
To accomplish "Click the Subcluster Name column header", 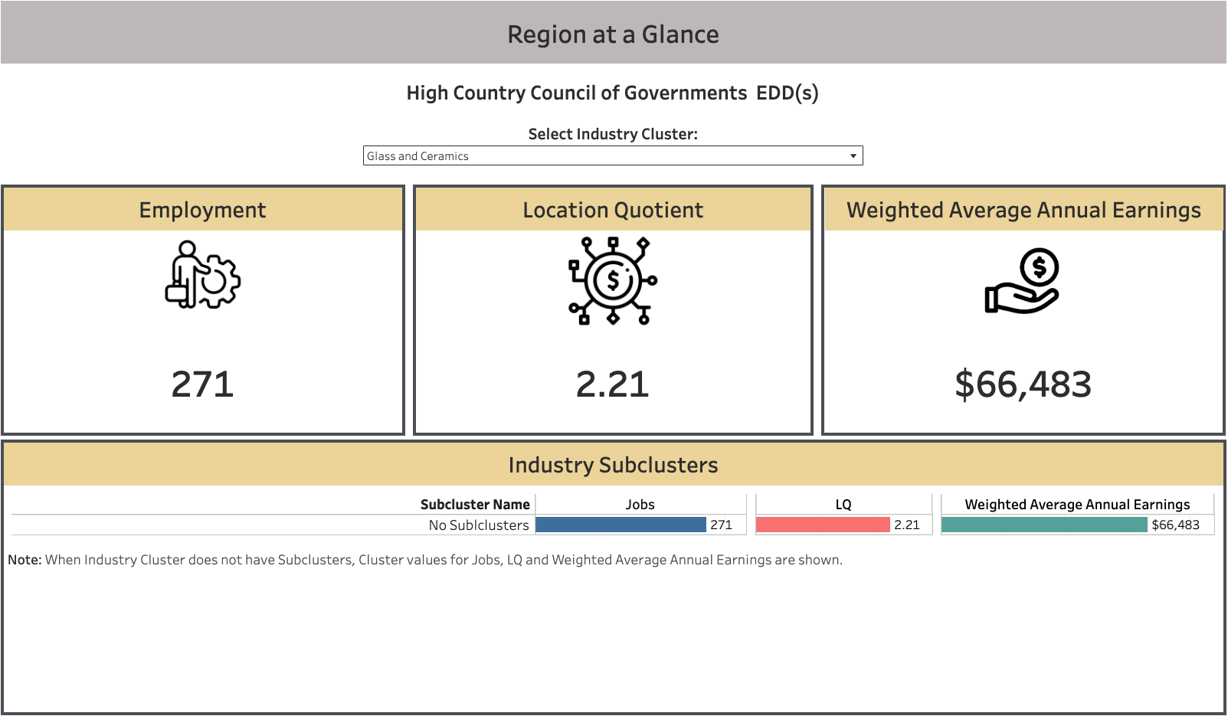I will 475,505.
